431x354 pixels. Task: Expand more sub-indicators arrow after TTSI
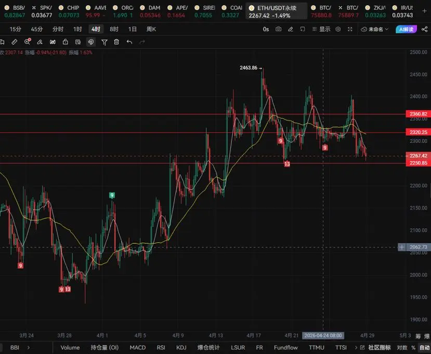(356, 348)
